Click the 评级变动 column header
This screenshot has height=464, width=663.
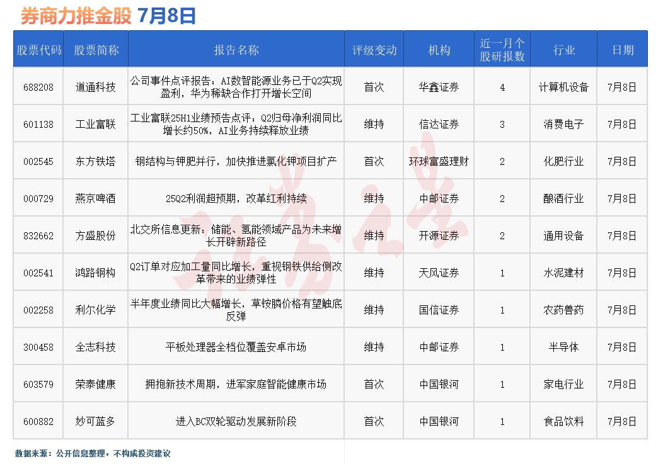374,50
